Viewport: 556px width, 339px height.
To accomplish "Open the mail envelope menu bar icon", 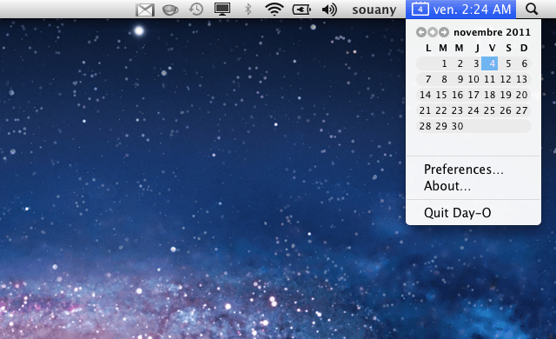I will click(x=145, y=10).
